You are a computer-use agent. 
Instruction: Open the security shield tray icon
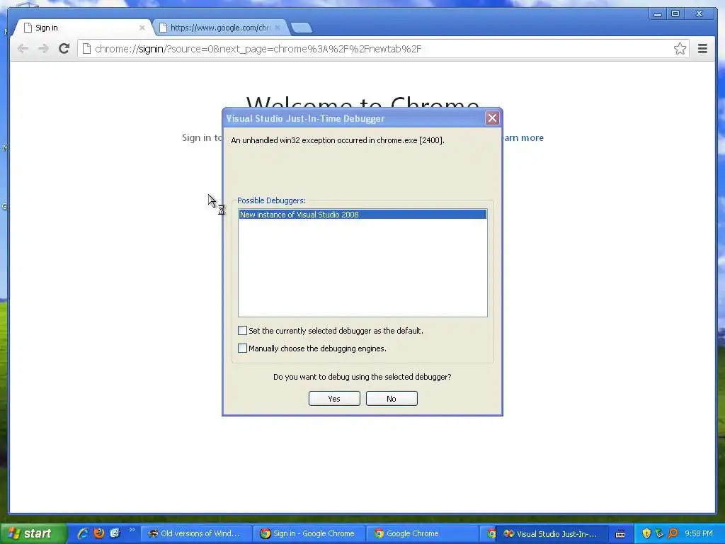click(x=646, y=533)
